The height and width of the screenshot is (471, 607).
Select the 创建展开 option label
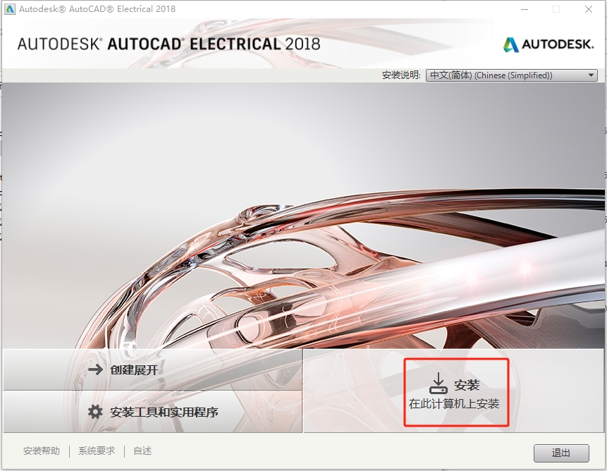click(134, 369)
